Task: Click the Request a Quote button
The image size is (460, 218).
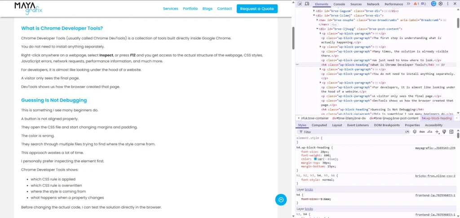Action: tap(257, 9)
